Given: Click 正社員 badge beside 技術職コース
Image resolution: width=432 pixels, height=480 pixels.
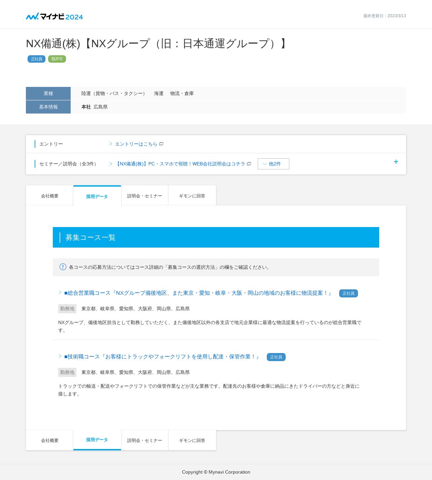Looking at the screenshot, I should click(276, 357).
